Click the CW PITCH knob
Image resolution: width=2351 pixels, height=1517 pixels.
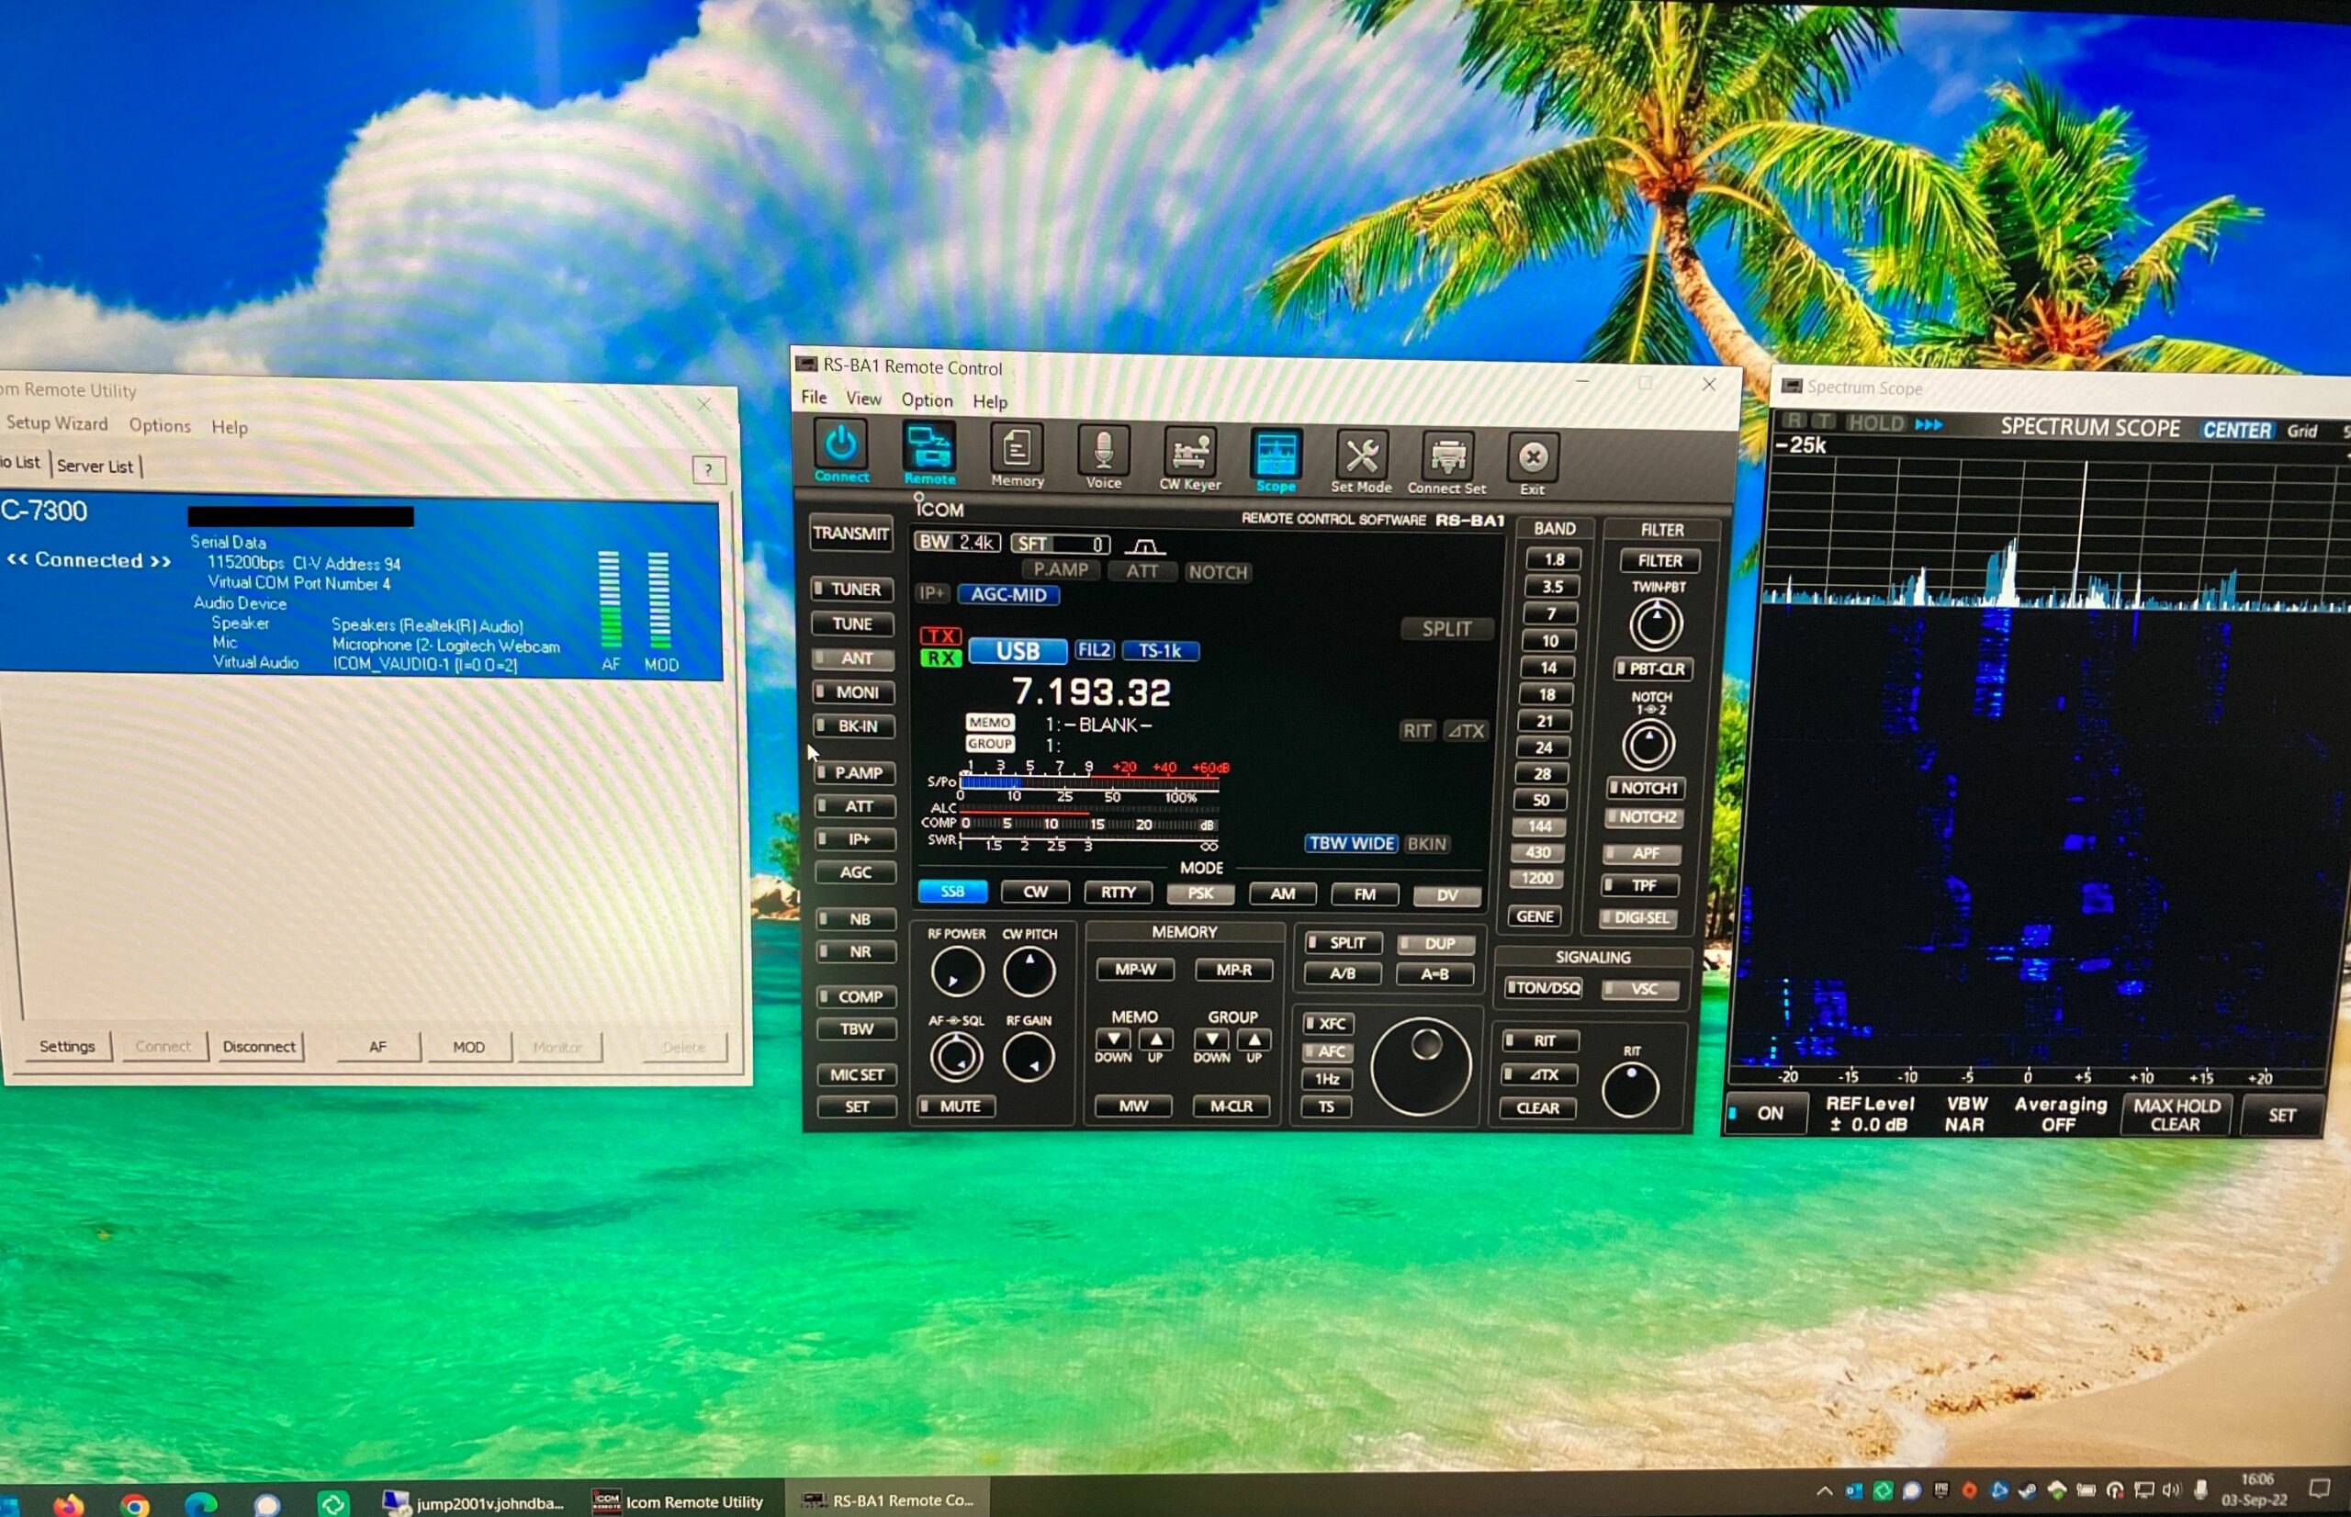(x=1029, y=972)
